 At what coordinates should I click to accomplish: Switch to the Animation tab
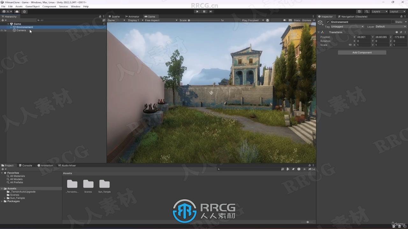(x=45, y=165)
